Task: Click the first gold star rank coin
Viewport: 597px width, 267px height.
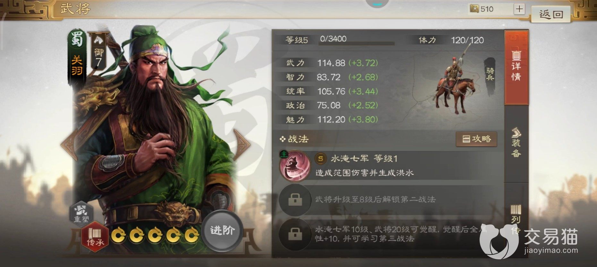Action: (119, 236)
